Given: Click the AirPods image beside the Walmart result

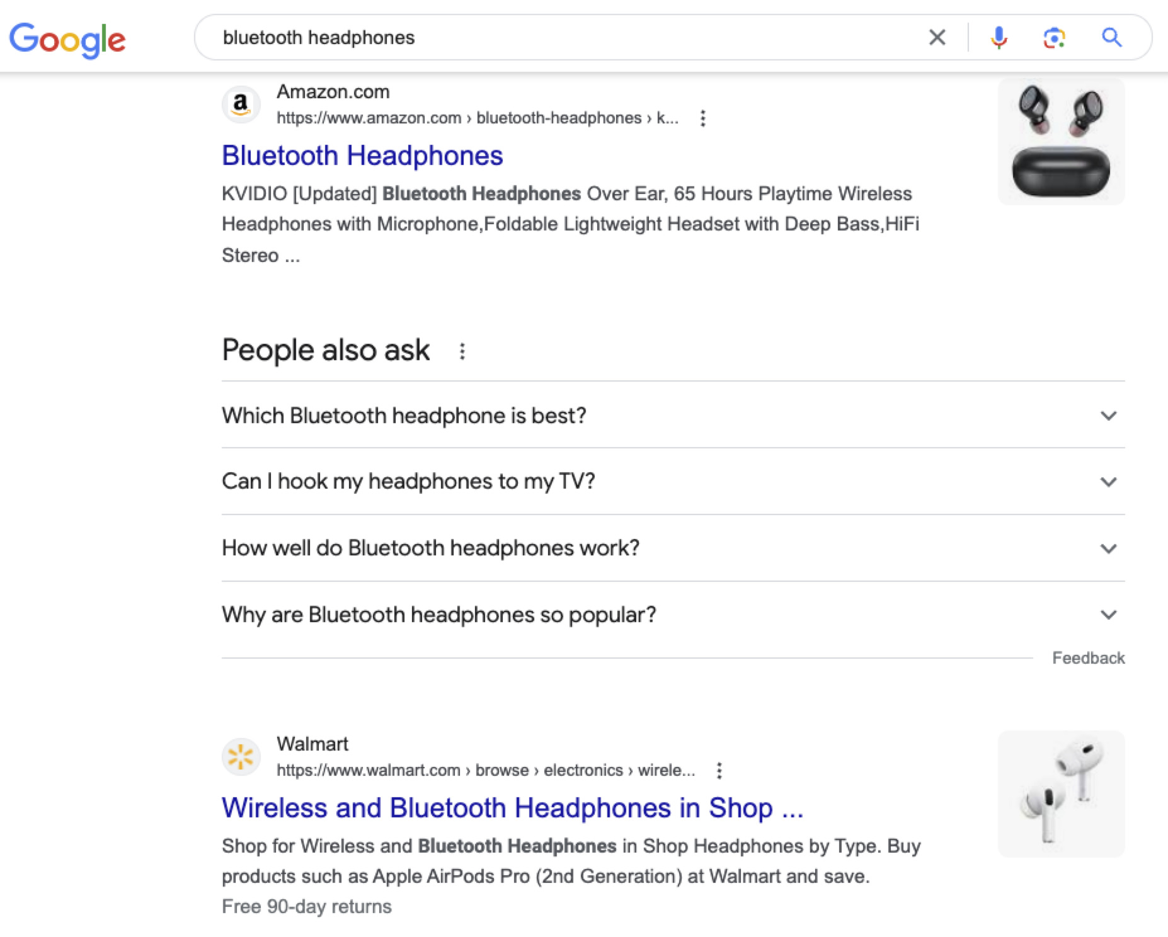Looking at the screenshot, I should coord(1061,793).
